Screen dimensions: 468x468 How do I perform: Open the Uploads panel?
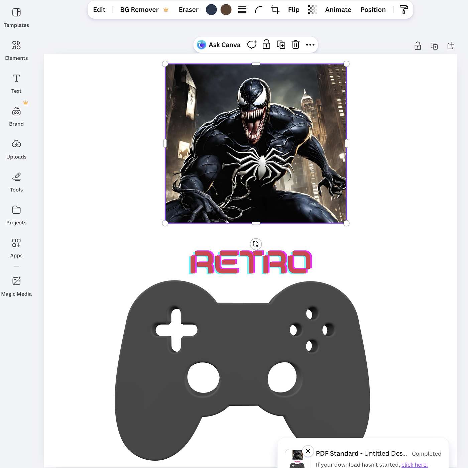point(16,150)
